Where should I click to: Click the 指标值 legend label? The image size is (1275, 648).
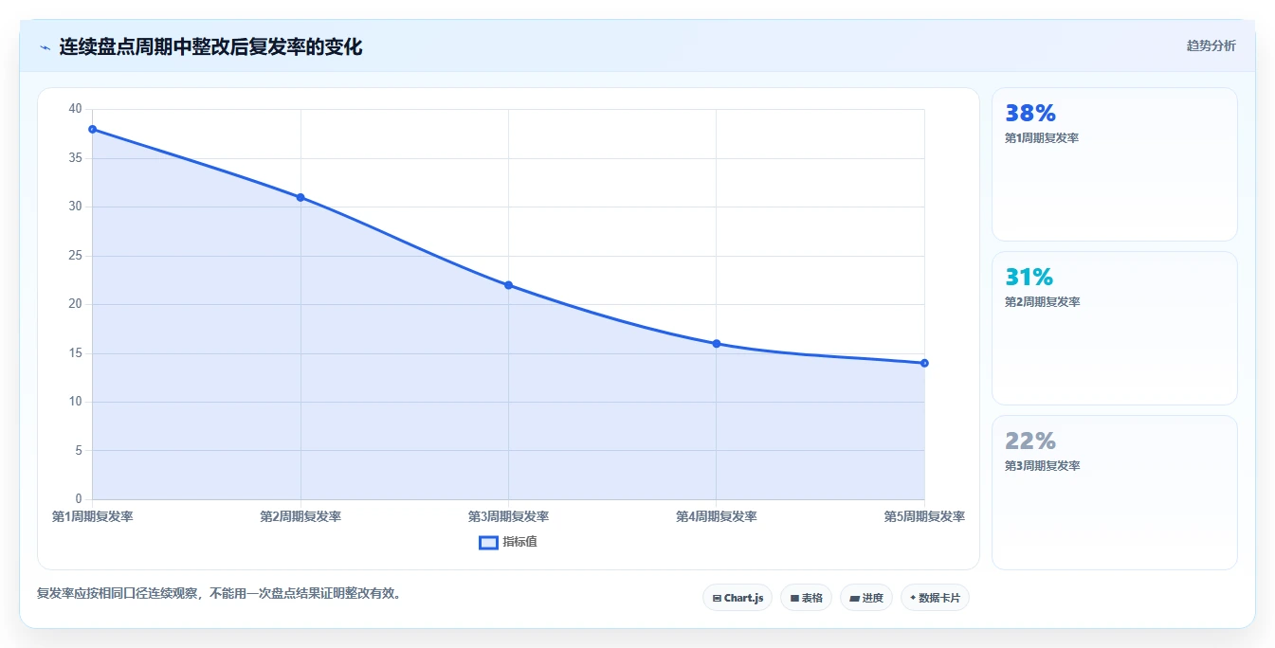pos(519,543)
